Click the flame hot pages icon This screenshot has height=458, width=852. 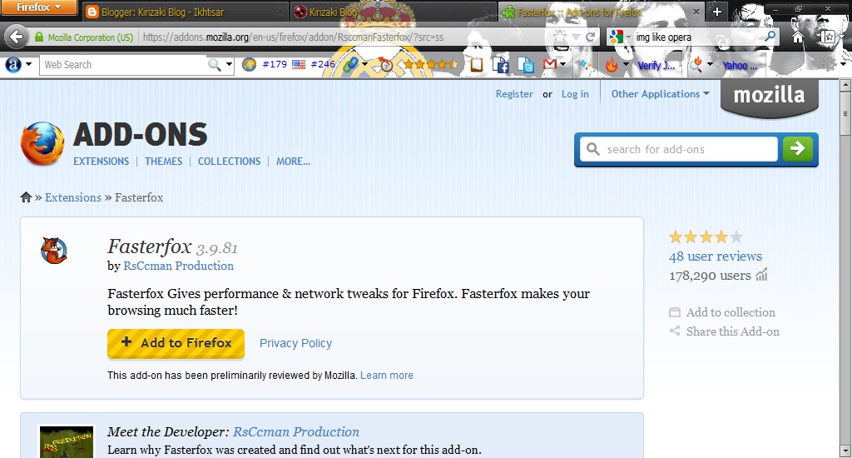(612, 65)
